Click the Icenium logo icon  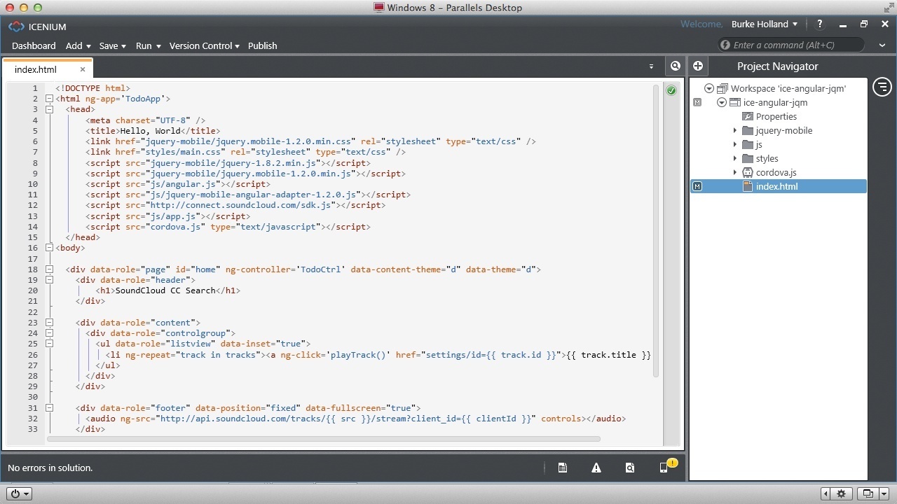click(x=16, y=27)
